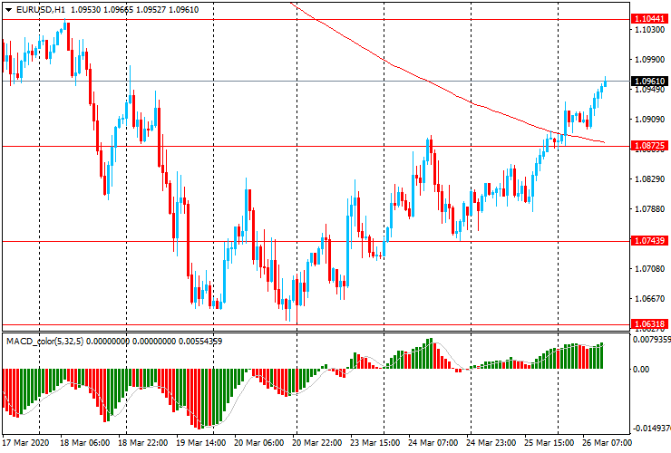
Task: Click the 20 Mar 22:00 time label
Action: click(316, 443)
